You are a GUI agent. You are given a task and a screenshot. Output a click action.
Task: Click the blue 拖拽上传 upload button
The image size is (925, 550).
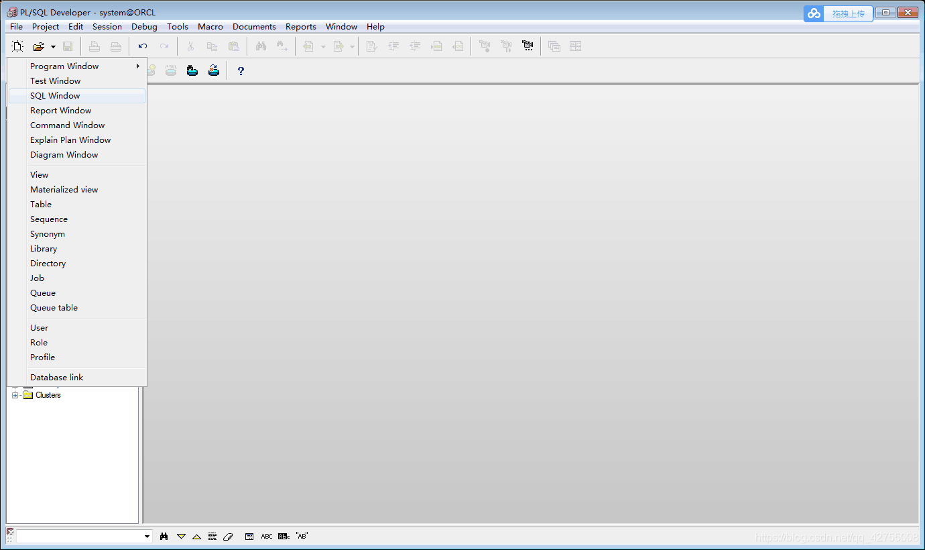(839, 13)
